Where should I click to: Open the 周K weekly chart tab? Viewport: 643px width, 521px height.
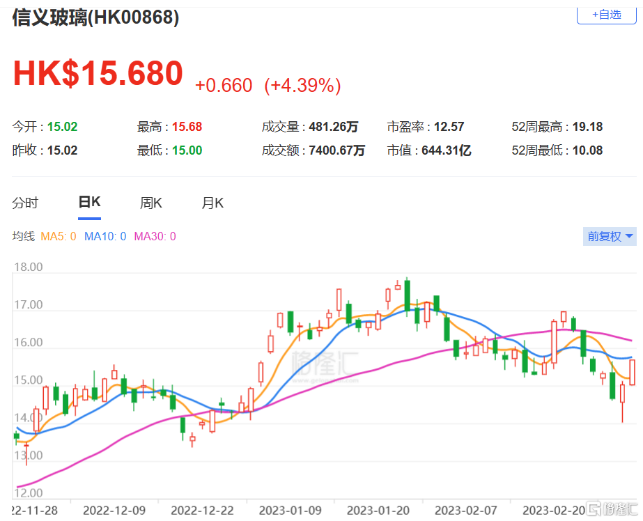click(x=151, y=203)
